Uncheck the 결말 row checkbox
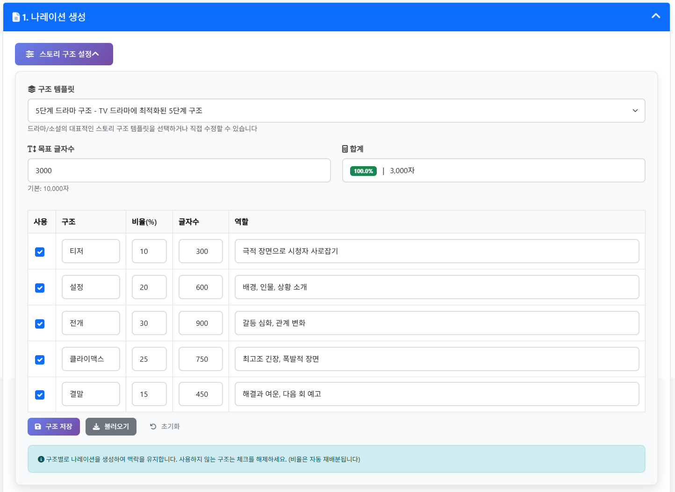The width and height of the screenshot is (675, 492). pos(40,395)
